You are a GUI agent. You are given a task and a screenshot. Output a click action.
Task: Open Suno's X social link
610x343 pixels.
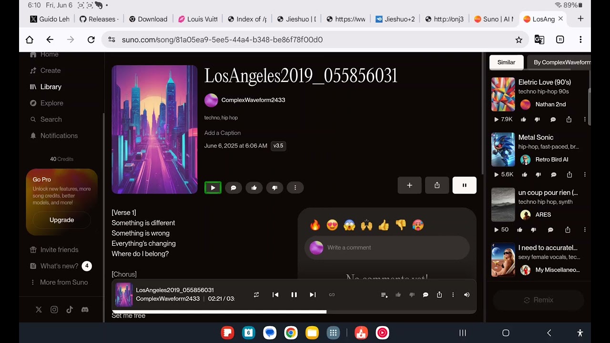point(39,310)
